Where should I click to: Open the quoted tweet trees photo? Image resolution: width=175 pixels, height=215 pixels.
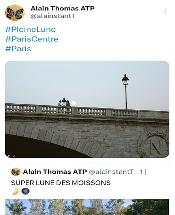[x=87, y=207]
